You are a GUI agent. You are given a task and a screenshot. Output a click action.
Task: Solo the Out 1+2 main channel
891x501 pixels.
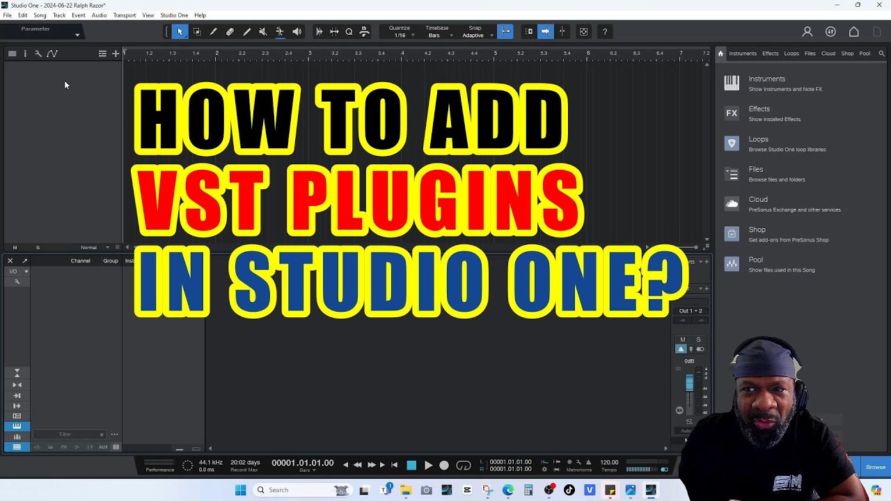[x=698, y=340]
